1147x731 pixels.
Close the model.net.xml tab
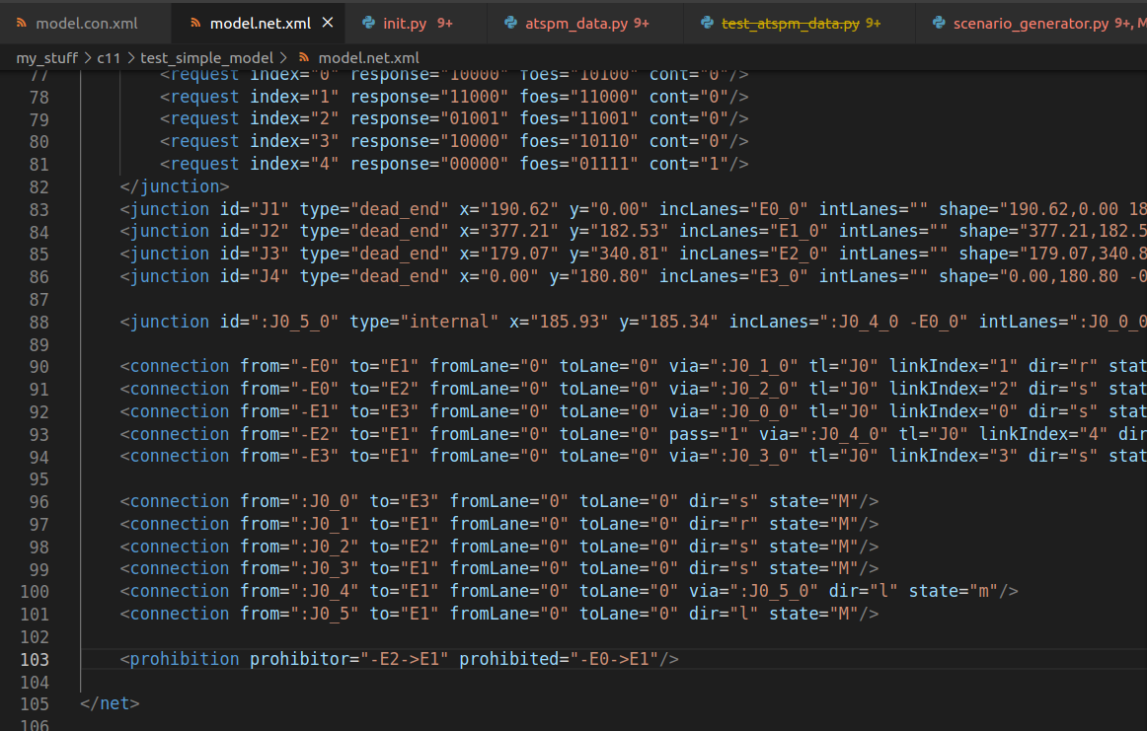point(327,22)
